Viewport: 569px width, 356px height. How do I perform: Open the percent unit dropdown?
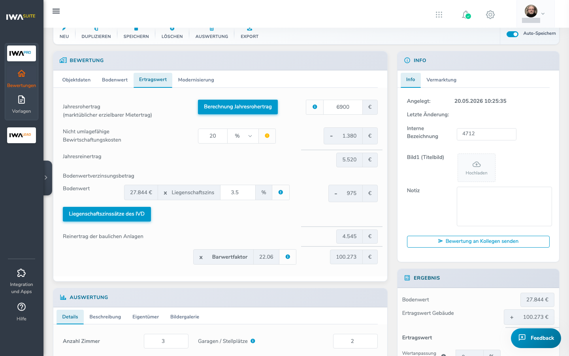[243, 136]
